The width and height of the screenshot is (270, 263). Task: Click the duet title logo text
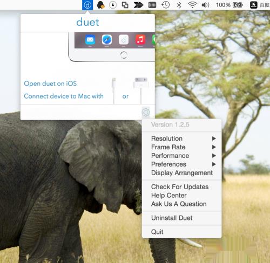click(x=87, y=22)
